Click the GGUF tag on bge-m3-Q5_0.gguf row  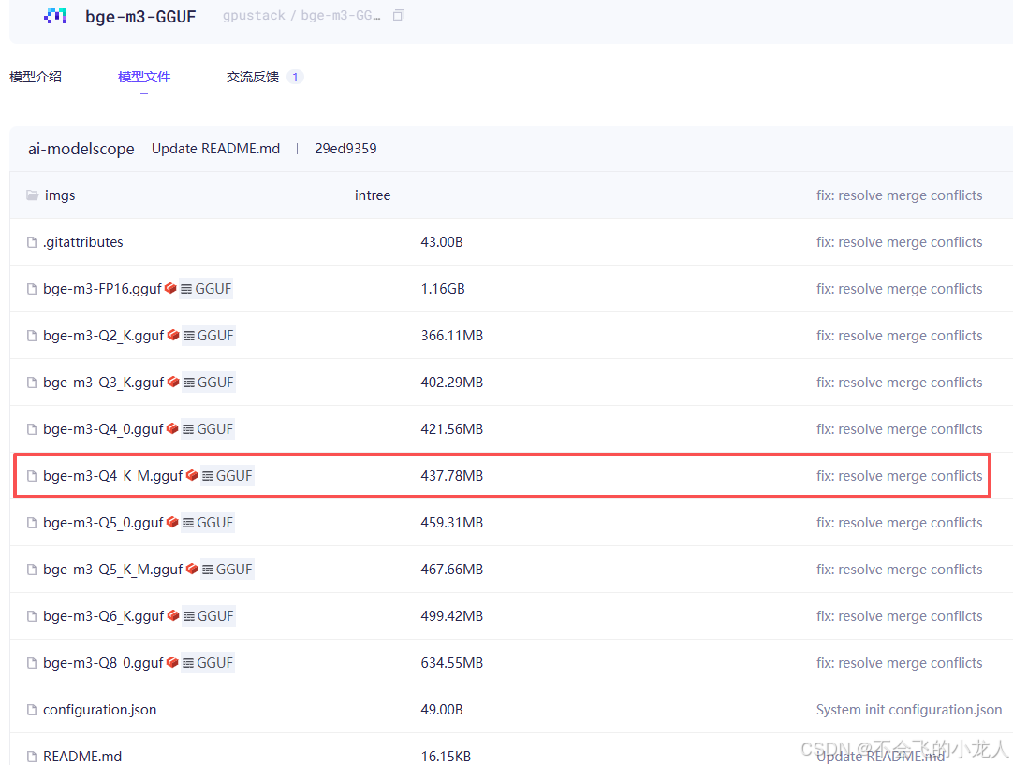tap(208, 523)
